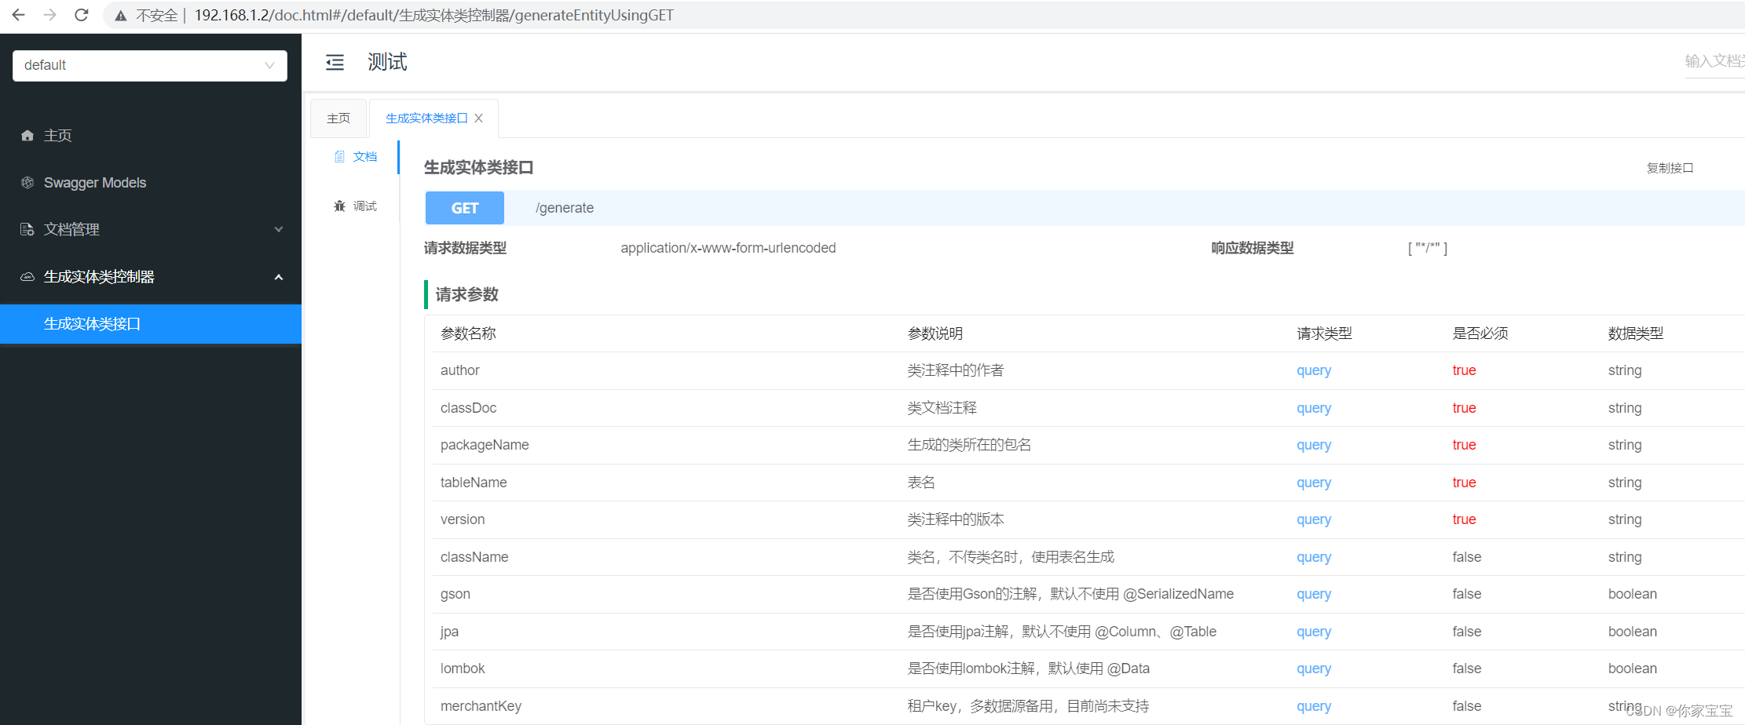The height and width of the screenshot is (725, 1745).
Task: Click the query link for the author parameter
Action: (x=1313, y=370)
